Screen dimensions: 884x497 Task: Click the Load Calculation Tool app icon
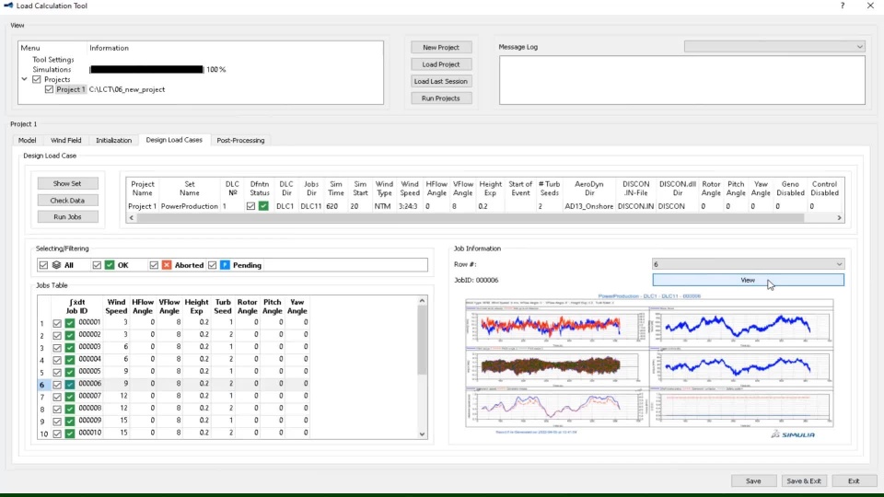pos(8,6)
